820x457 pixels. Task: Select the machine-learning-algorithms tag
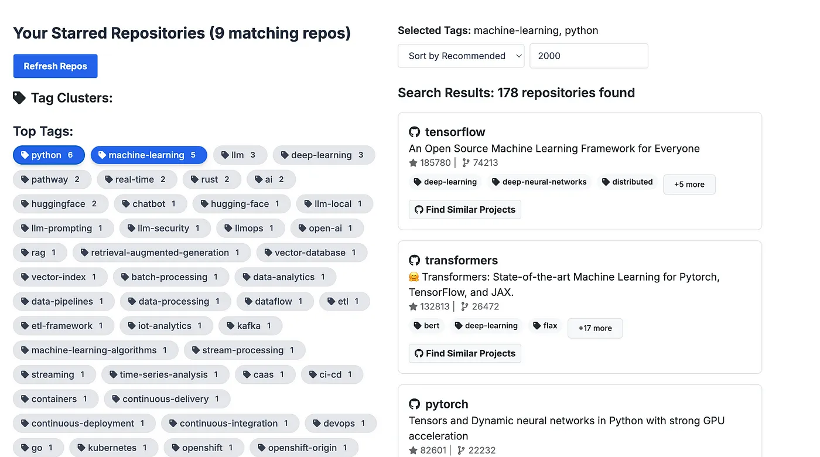(x=95, y=350)
